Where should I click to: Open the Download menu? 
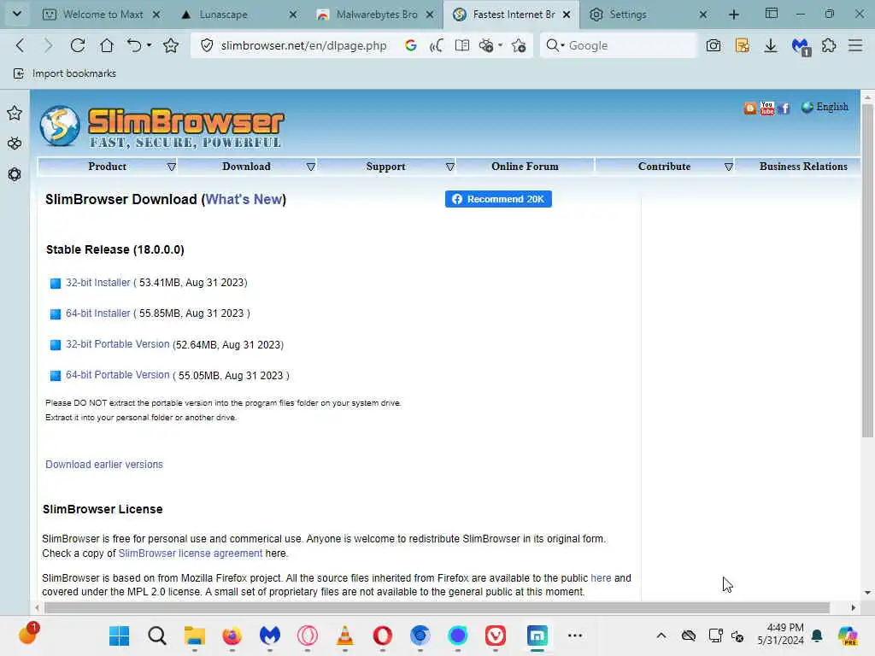[246, 167]
